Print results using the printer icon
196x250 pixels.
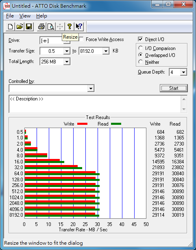41,26
